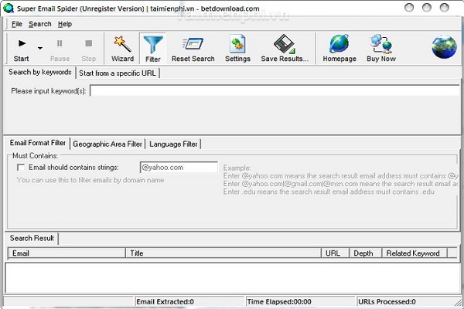Image resolution: width=464 pixels, height=309 pixels.
Task: Enable Email should contains strings checkbox
Action: 21,168
